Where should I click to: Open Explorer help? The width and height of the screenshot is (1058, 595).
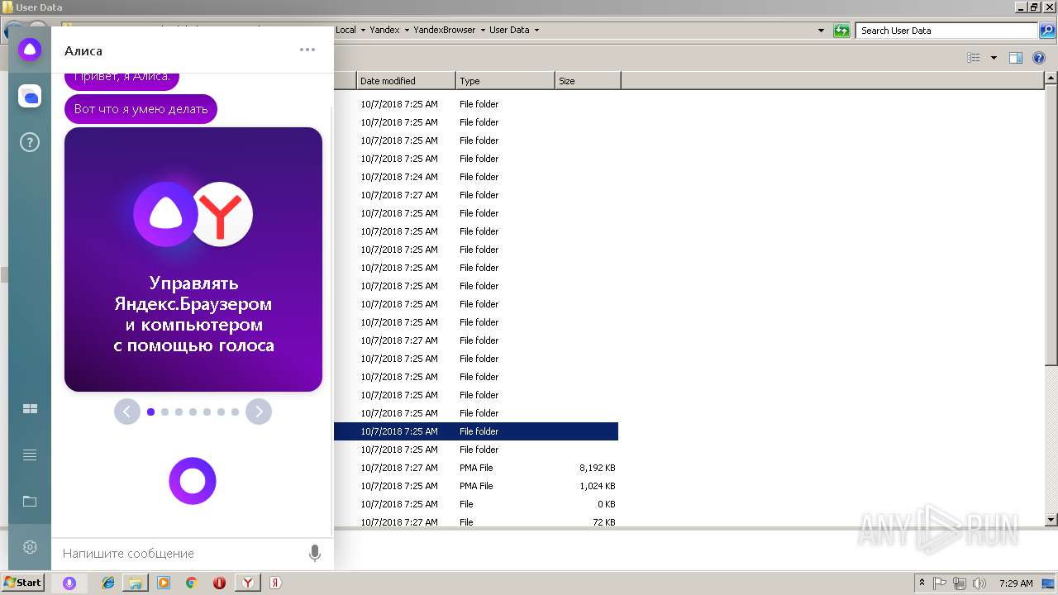(x=1039, y=58)
